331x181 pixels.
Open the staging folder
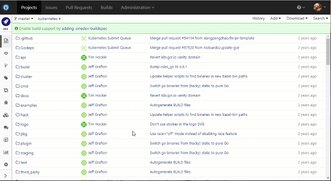pos(27,153)
